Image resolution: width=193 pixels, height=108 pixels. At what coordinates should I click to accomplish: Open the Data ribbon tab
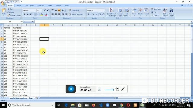pyautogui.click(x=50, y=5)
